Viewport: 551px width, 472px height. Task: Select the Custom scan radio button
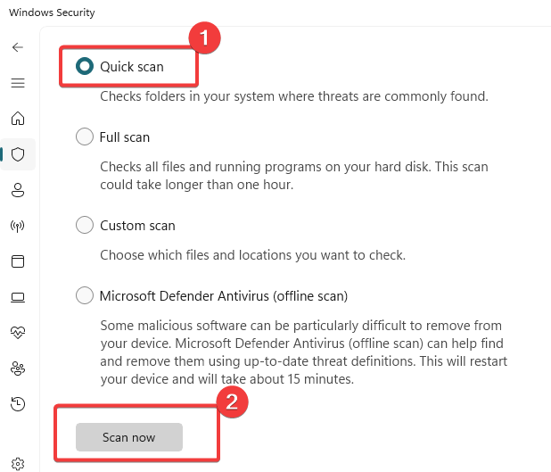tap(85, 225)
